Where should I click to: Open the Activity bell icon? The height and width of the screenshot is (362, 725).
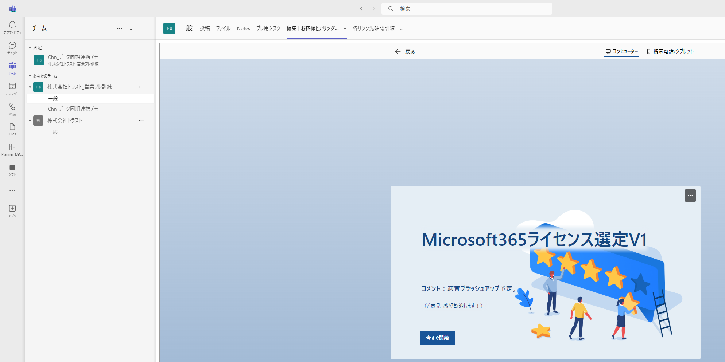(12, 25)
